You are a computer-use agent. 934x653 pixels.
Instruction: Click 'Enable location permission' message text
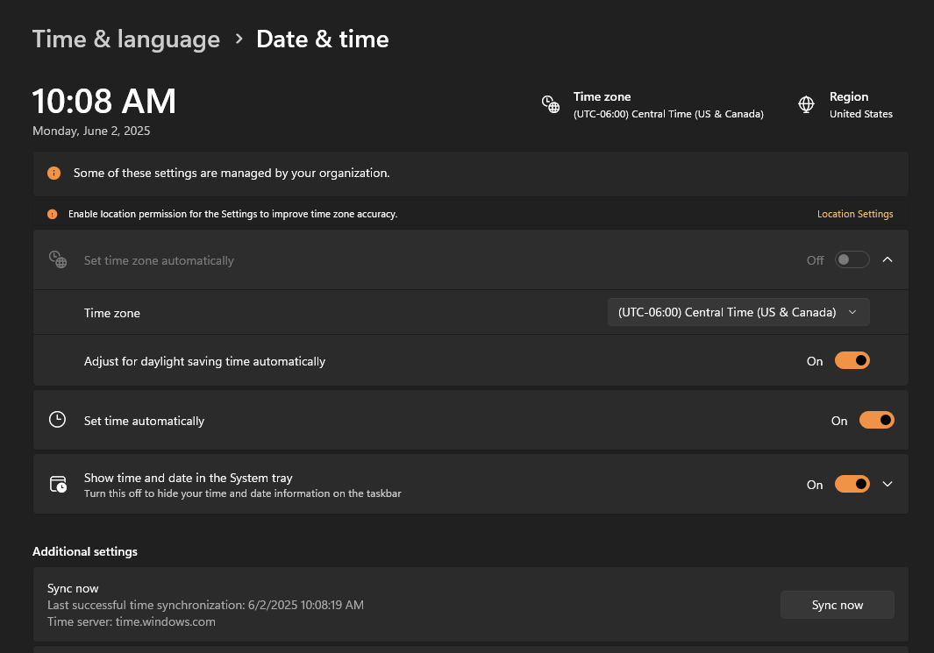pyautogui.click(x=232, y=214)
